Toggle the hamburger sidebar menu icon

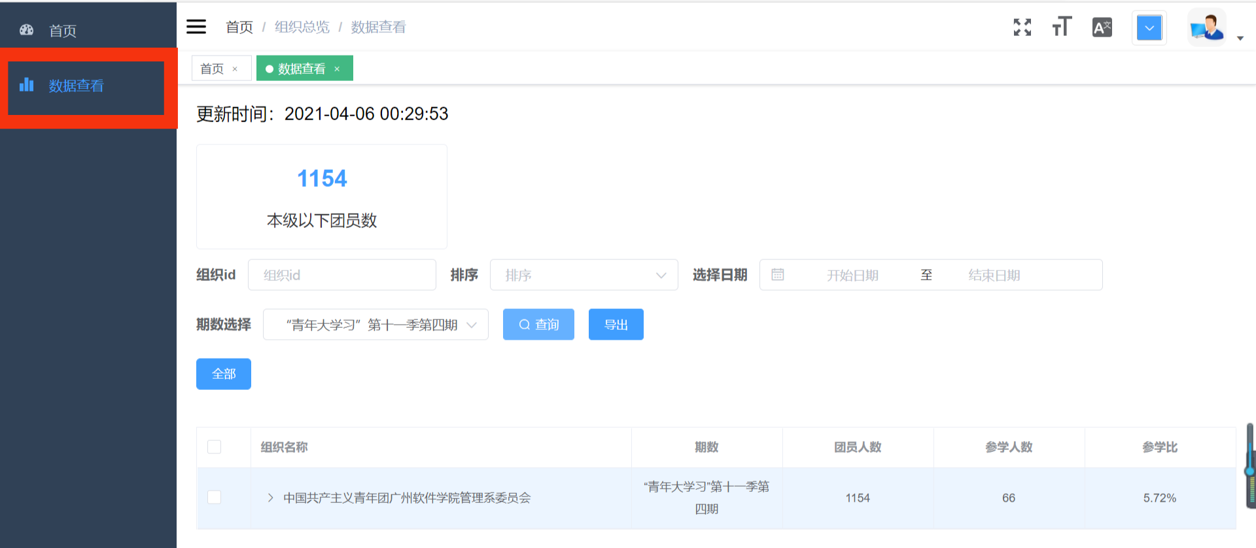click(x=196, y=27)
